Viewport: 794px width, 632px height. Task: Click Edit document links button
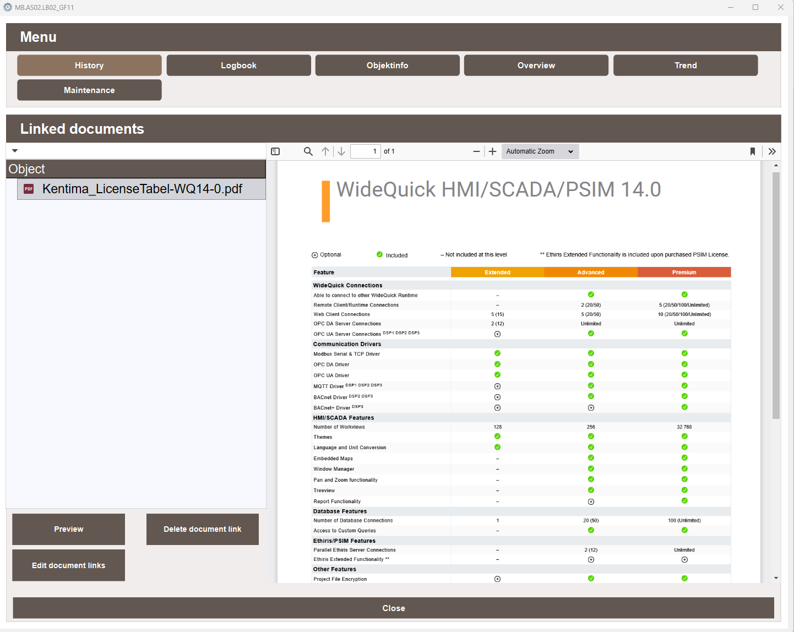tap(69, 565)
